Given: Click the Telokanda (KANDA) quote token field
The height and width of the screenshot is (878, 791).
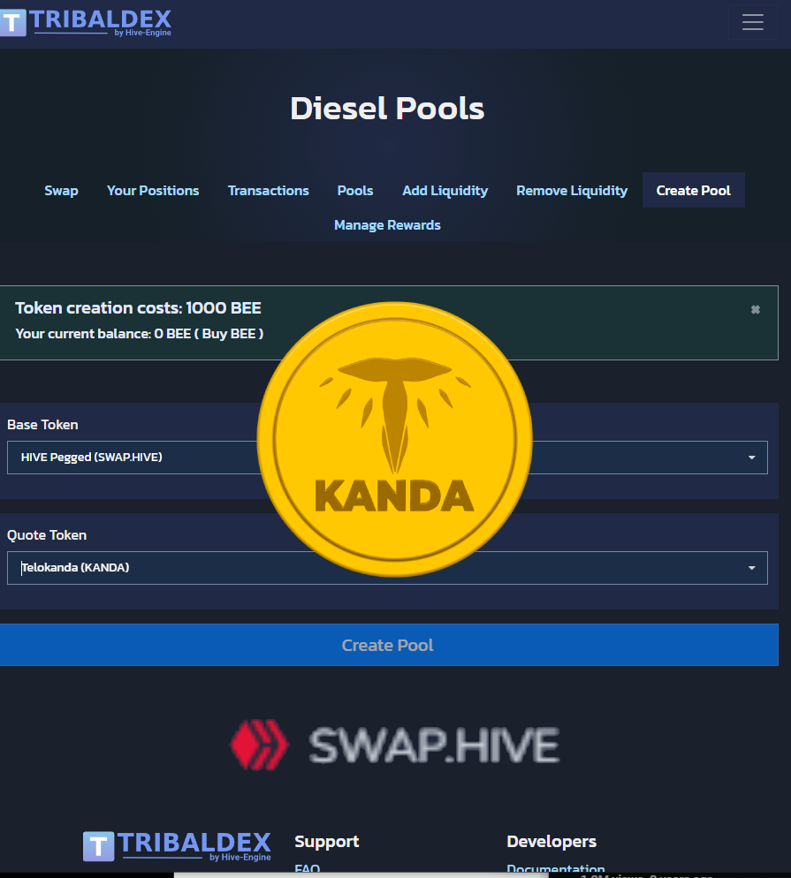Looking at the screenshot, I should click(x=387, y=568).
